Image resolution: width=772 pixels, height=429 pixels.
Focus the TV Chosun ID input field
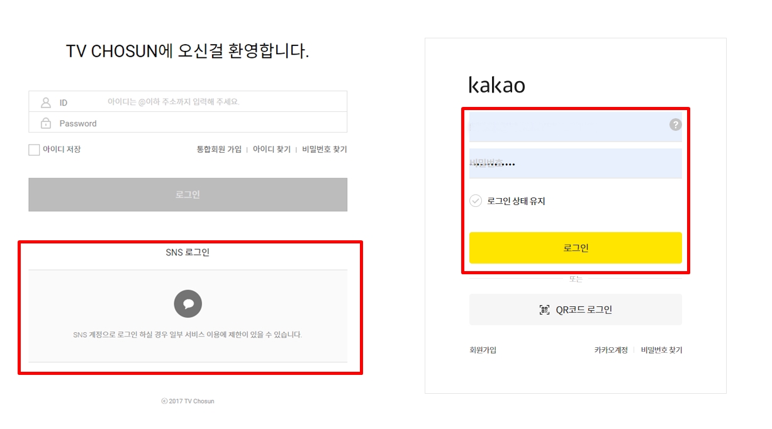click(187, 102)
